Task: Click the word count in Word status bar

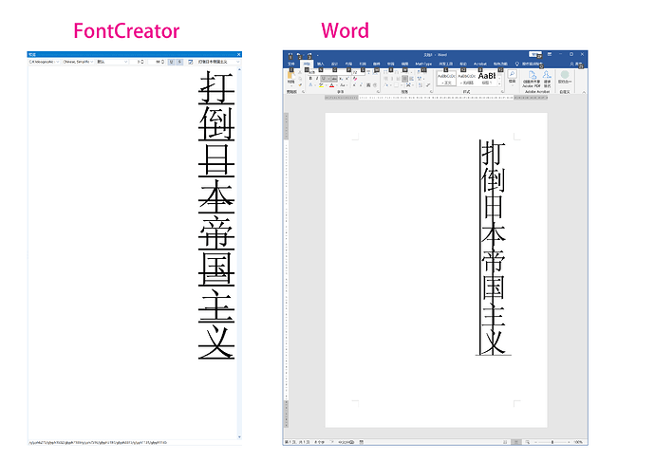Action: [x=320, y=442]
